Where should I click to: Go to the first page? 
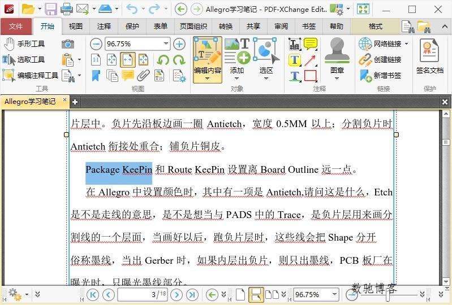coord(93,295)
